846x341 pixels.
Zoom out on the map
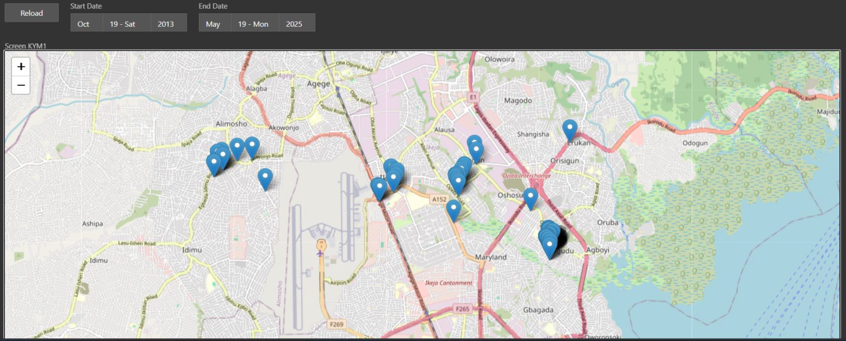click(21, 85)
